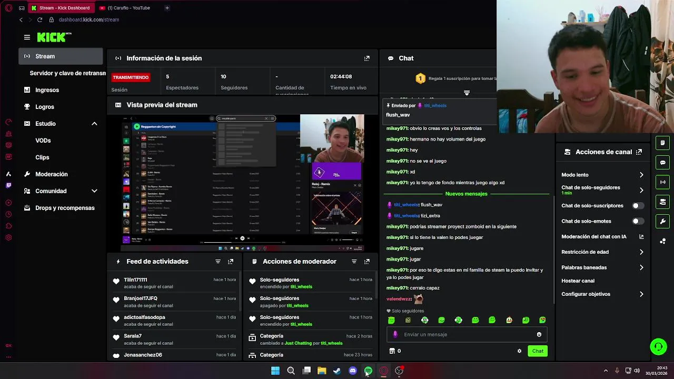Select the chat widget in right rail

[663, 162]
